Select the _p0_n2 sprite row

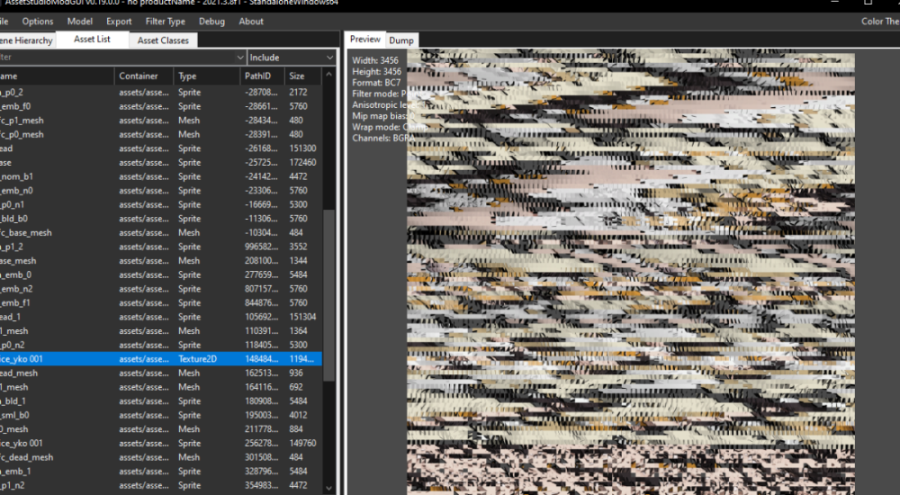point(161,345)
